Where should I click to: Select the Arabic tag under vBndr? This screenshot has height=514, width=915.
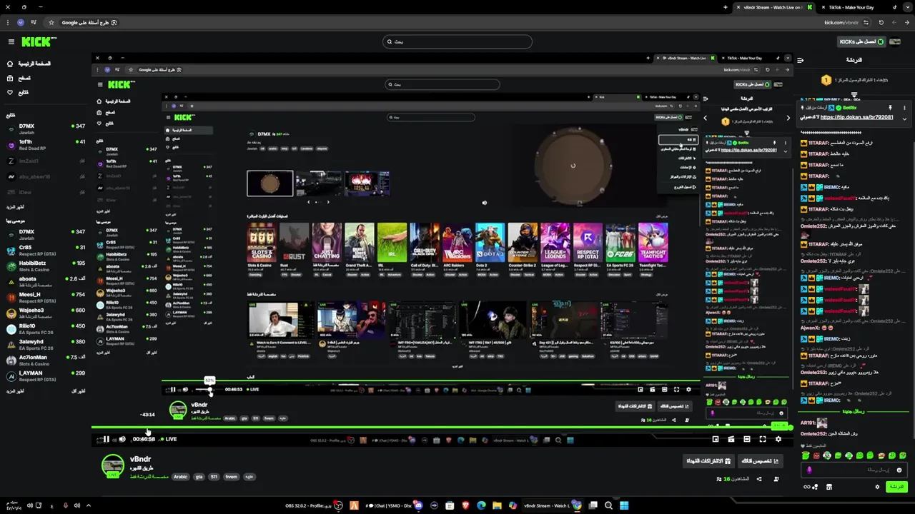point(180,477)
